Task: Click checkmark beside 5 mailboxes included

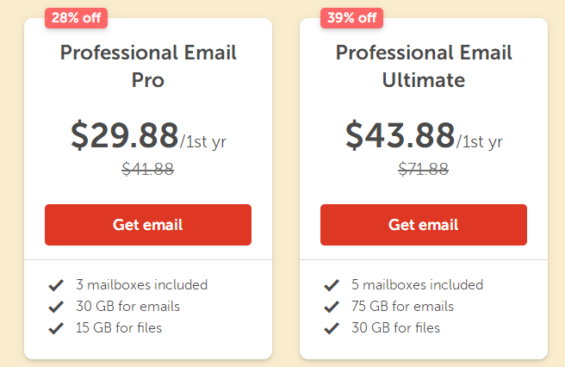Action: coord(332,285)
